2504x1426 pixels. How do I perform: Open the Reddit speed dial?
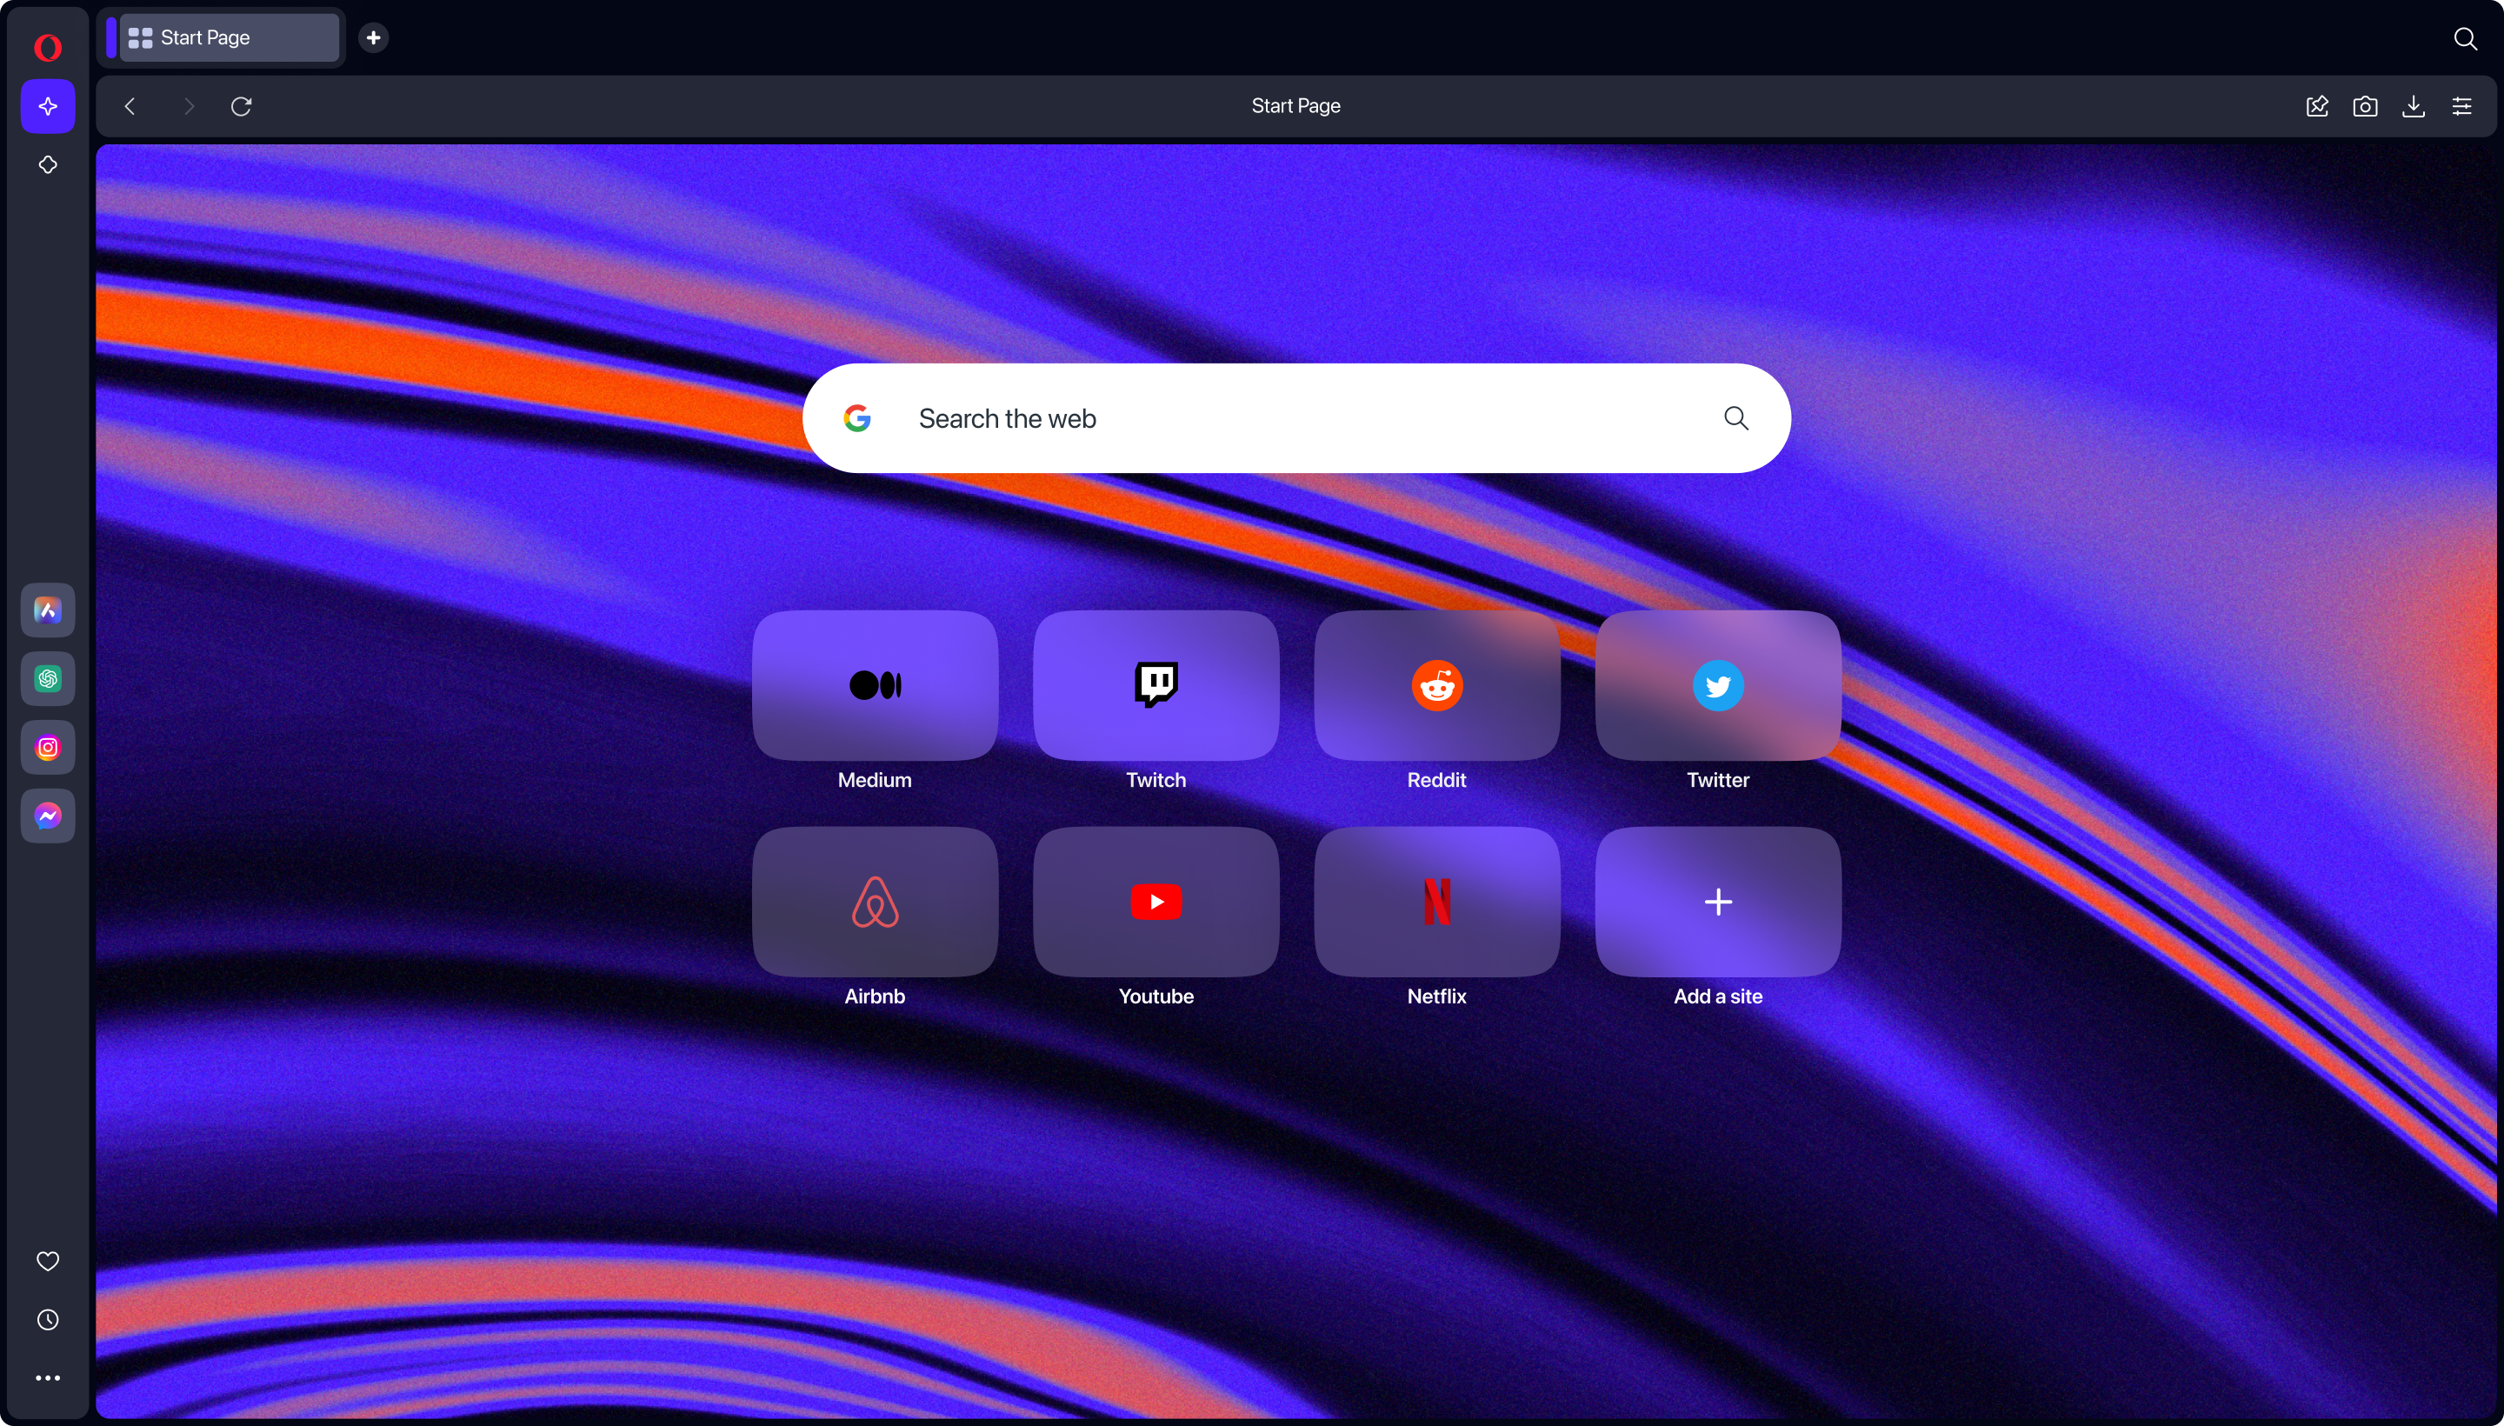pos(1435,684)
